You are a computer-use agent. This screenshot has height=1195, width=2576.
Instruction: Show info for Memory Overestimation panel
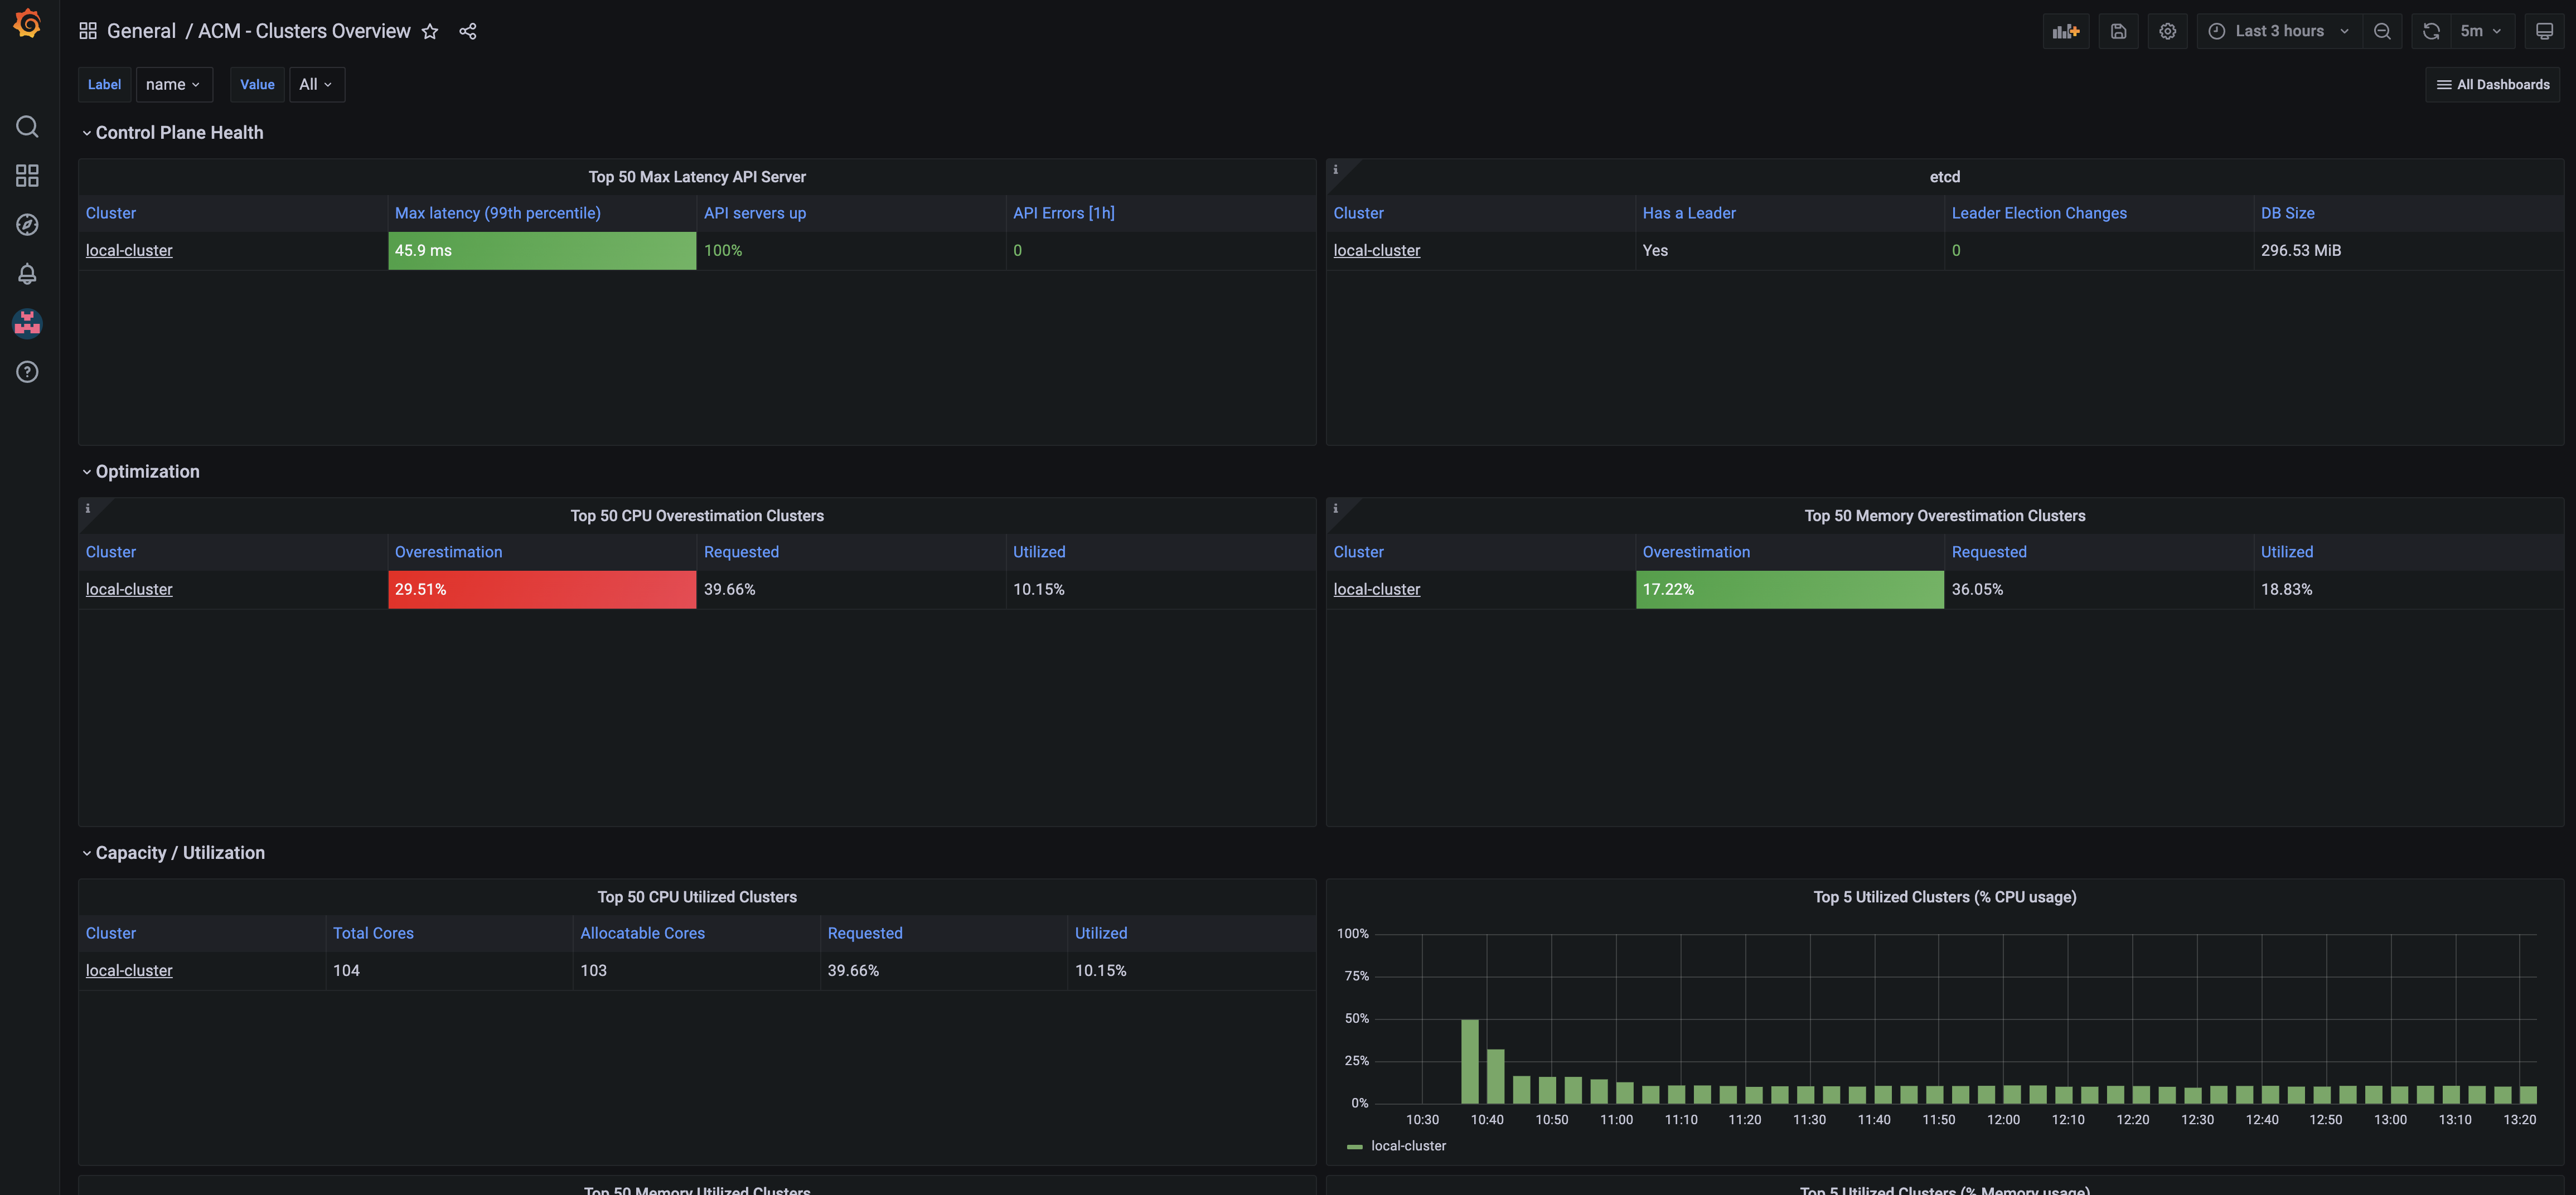click(1335, 508)
